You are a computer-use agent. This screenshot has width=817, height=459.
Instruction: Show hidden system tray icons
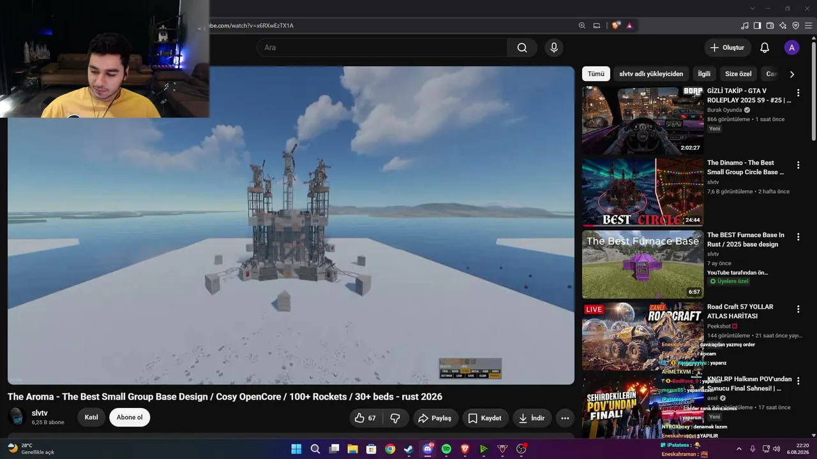point(739,449)
